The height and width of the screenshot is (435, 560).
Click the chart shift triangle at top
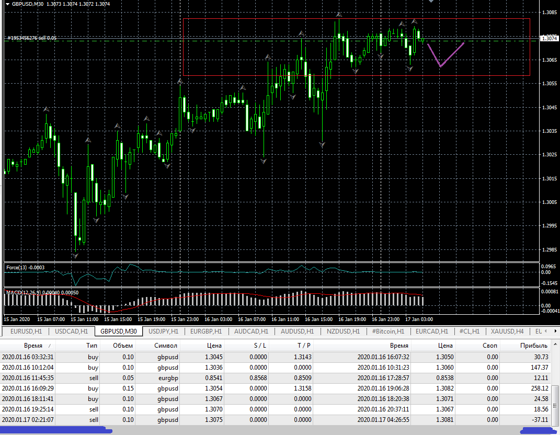(431, 2)
